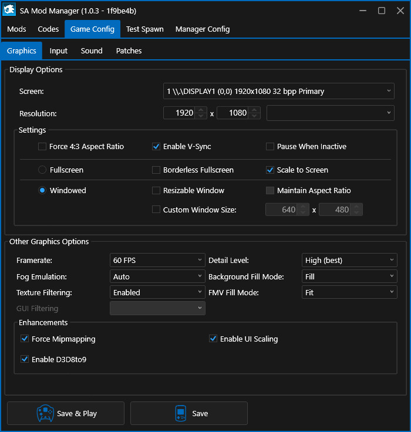Enable Force 4:3 Aspect Ratio checkbox
The image size is (411, 432).
coord(42,147)
